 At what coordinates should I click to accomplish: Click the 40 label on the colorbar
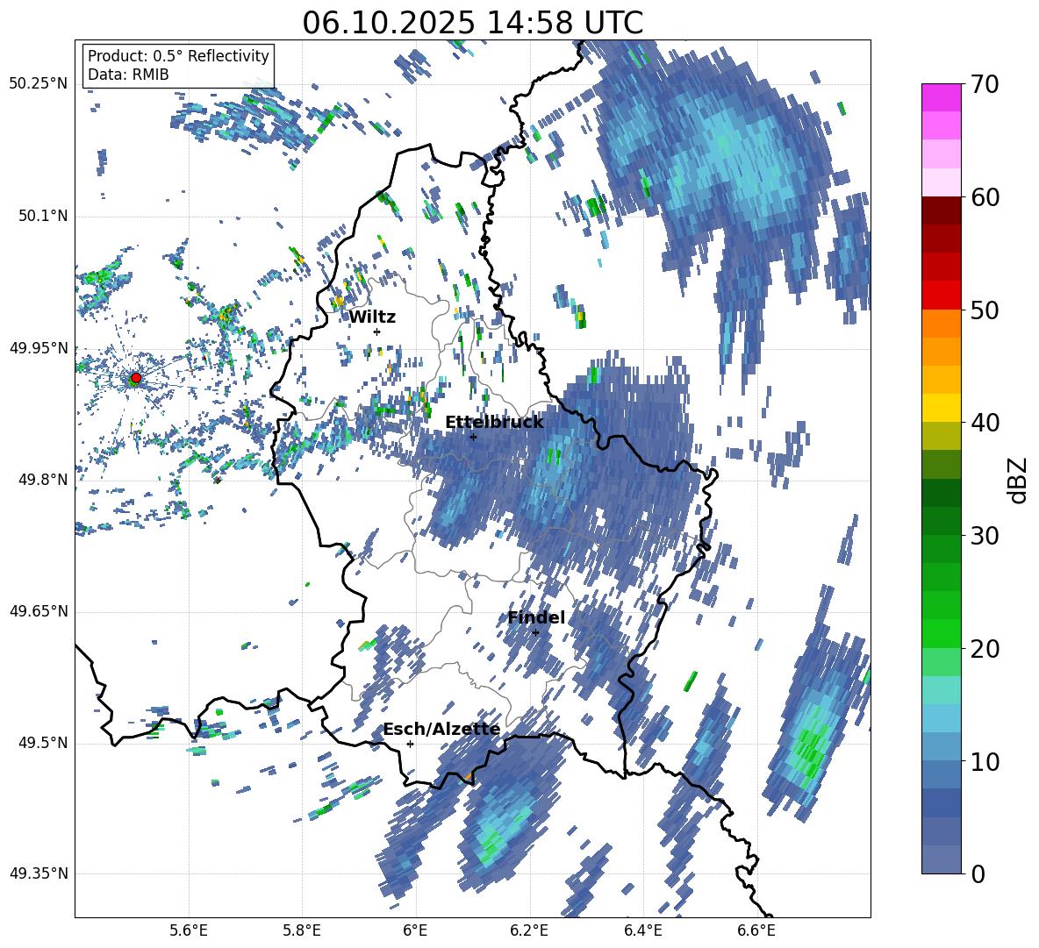[985, 423]
